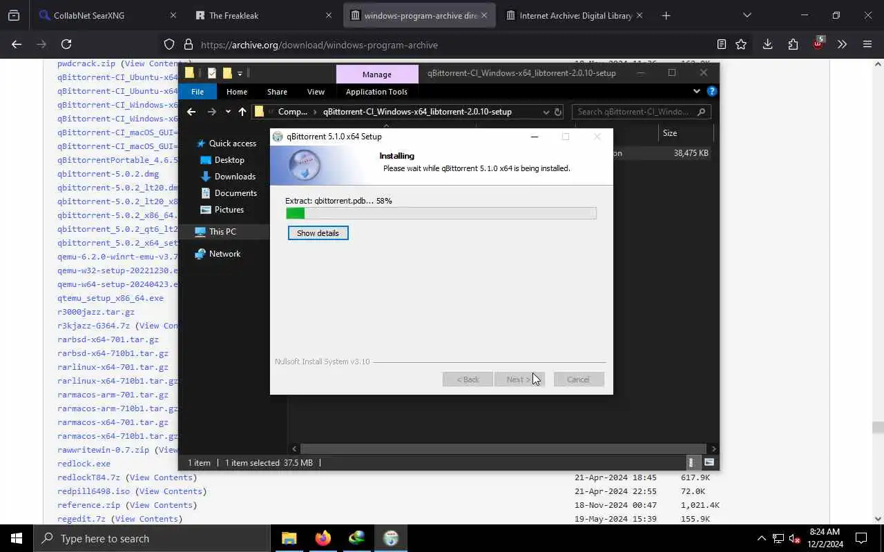The width and height of the screenshot is (884, 552).
Task: Open the Explorer File menu
Action: point(198,92)
